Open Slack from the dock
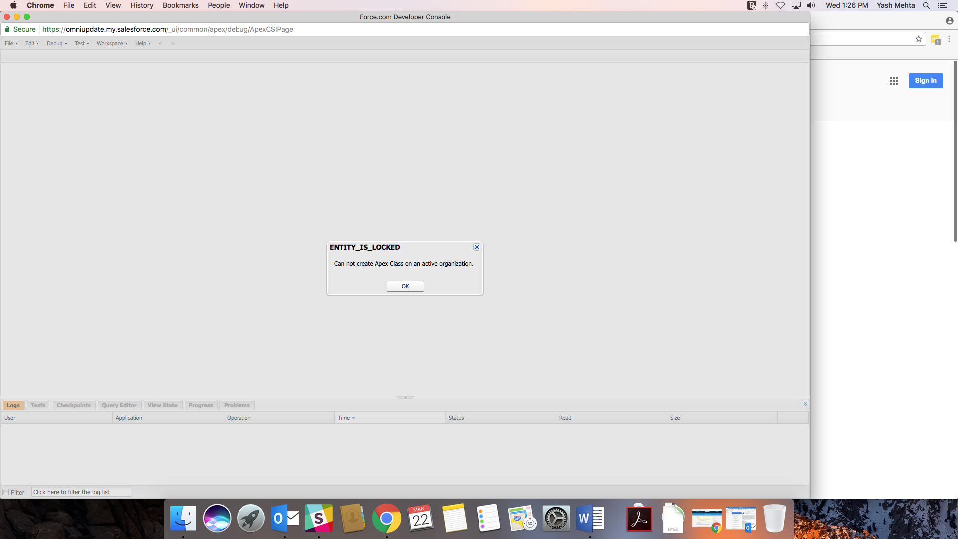The width and height of the screenshot is (958, 539). coord(319,519)
